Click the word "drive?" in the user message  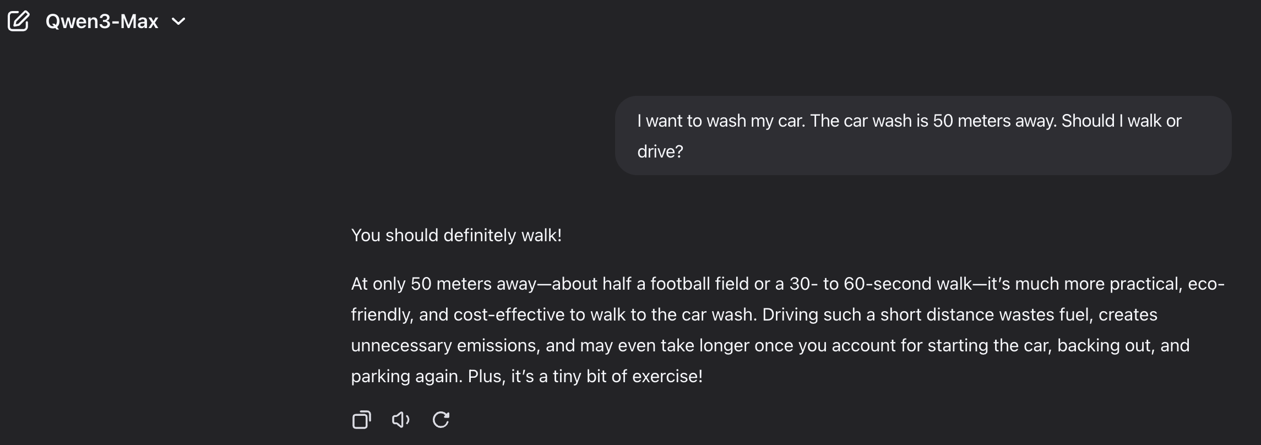tap(660, 151)
